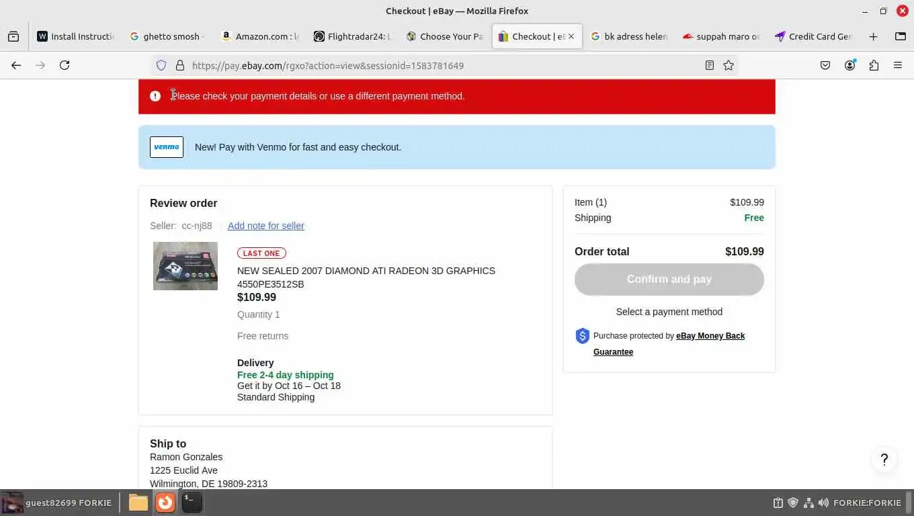Click the LAST ONE badge

click(261, 253)
